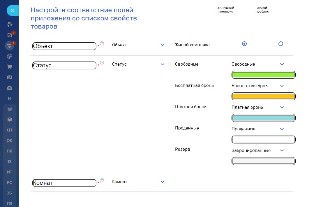Expand the Комнат property dropdown
Image resolution: width=330 pixels, height=207 pixels.
(x=163, y=182)
